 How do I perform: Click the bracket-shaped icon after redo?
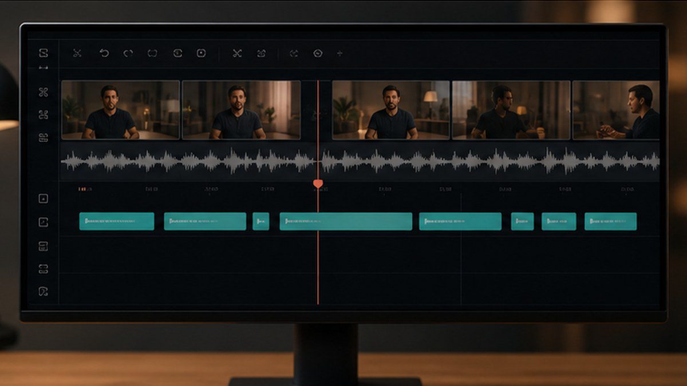point(152,53)
